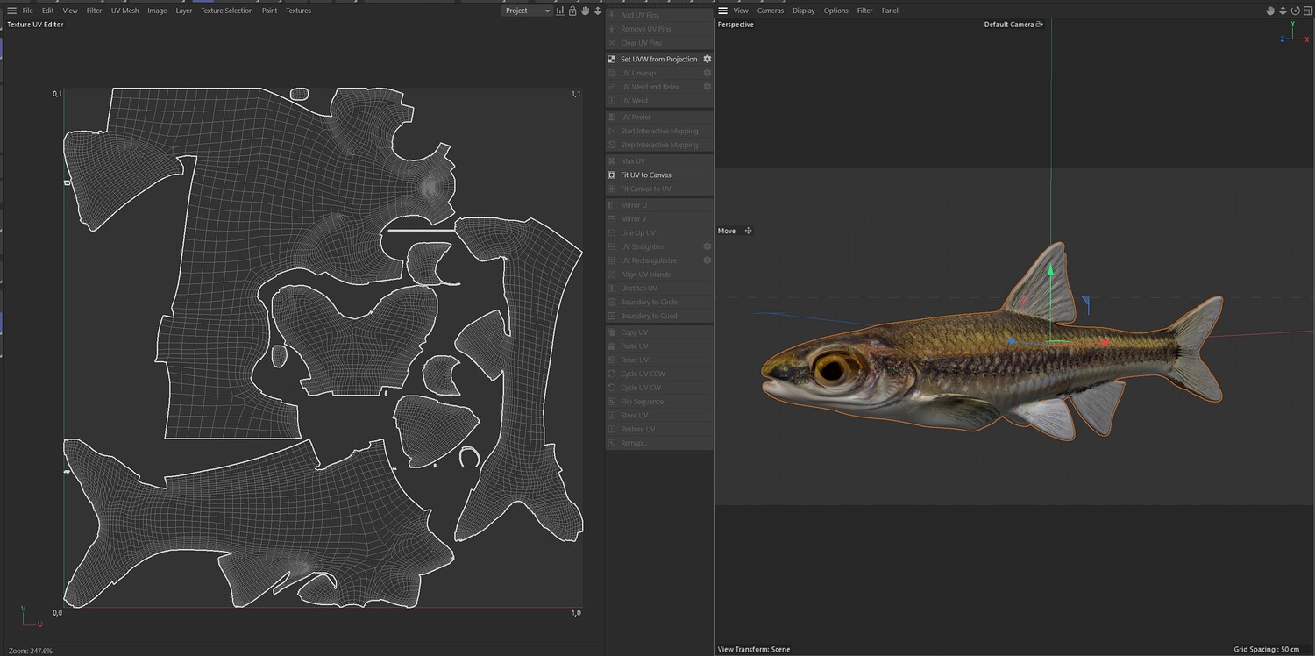The image size is (1315, 656).
Task: Click the Move tool crosshair icon in viewport
Action: click(x=748, y=231)
